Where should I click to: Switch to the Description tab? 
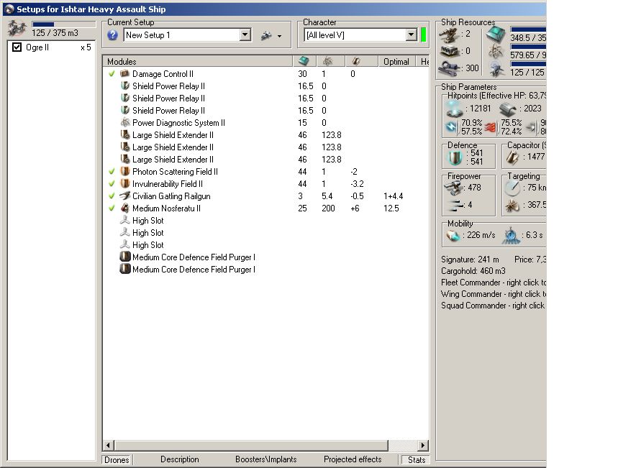point(180,459)
